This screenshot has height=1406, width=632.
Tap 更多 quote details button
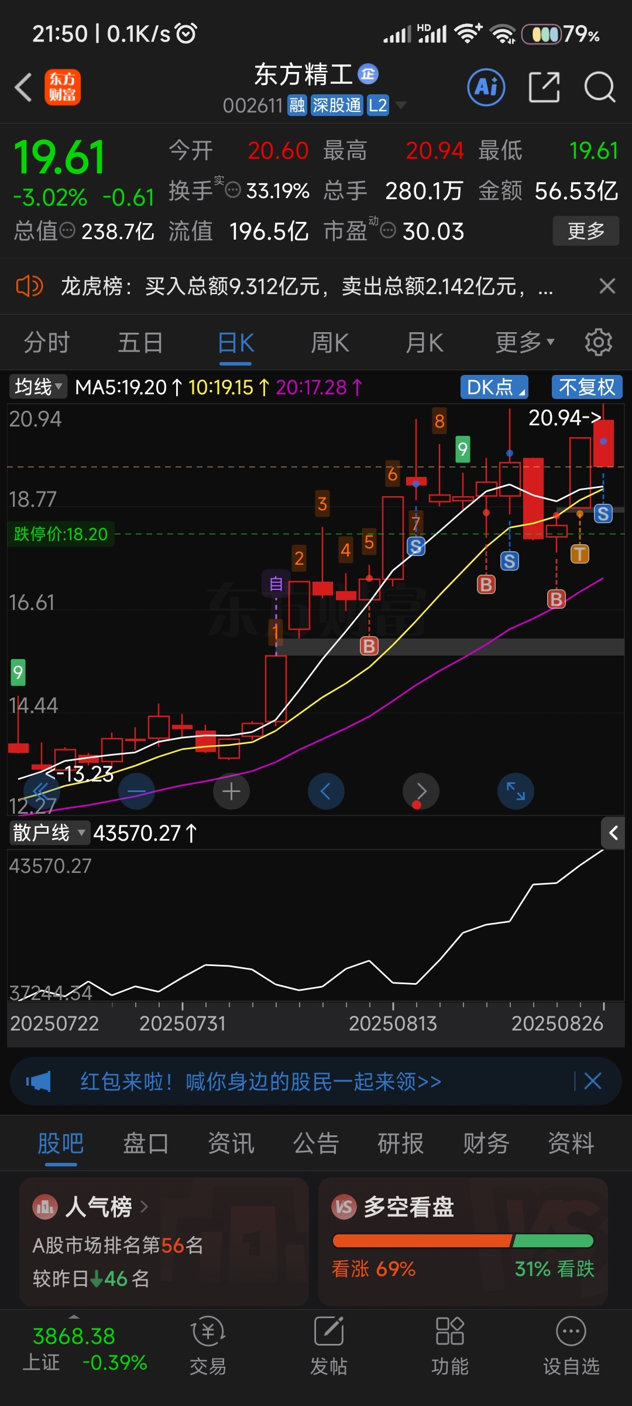click(x=586, y=231)
